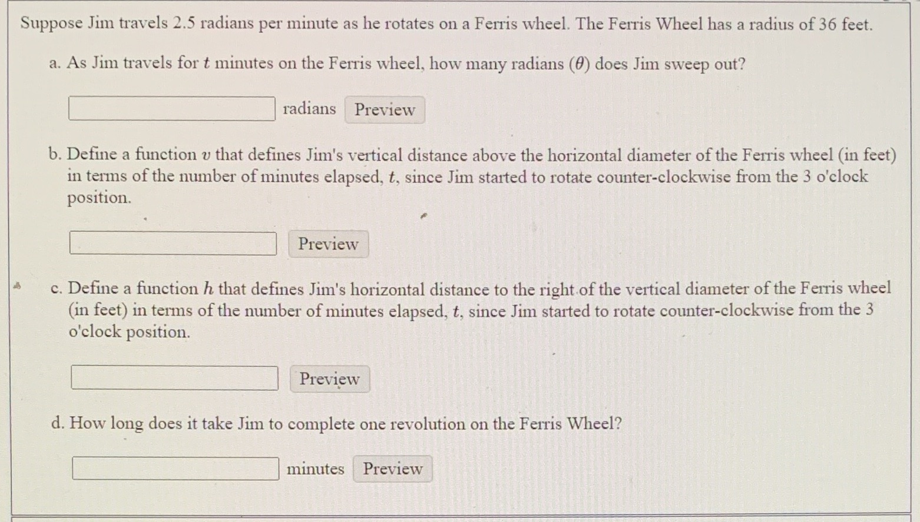This screenshot has width=920, height=522.
Task: Select the answer field for function h
Action: point(174,378)
